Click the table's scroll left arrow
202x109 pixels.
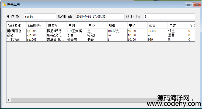pos(9,100)
